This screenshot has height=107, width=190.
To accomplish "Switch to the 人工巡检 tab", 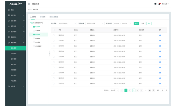I will click(33, 17).
